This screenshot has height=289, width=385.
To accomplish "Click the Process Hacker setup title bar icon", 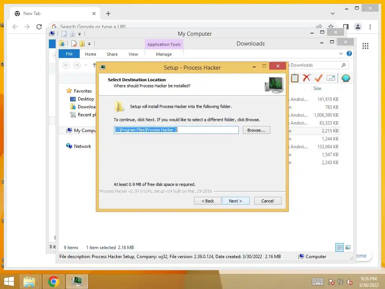I will pos(103,67).
